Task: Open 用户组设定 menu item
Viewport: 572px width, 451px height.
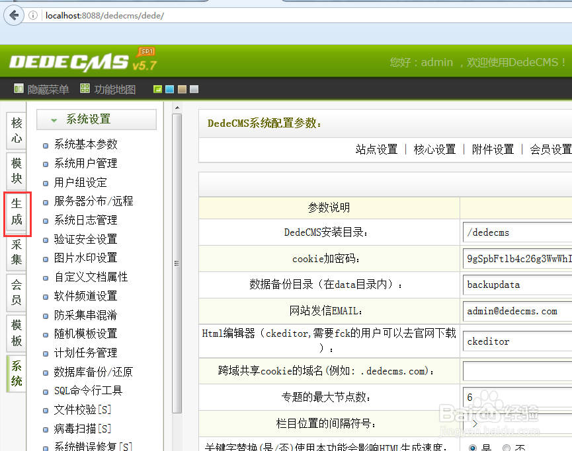Action: click(81, 182)
